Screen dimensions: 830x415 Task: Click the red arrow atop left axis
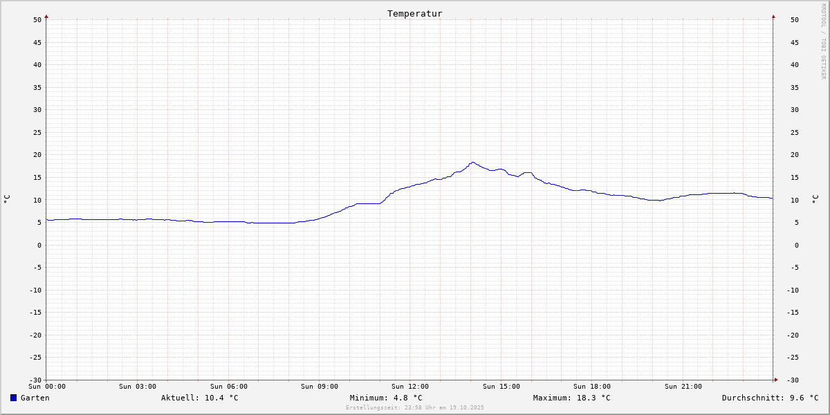pyautogui.click(x=46, y=16)
